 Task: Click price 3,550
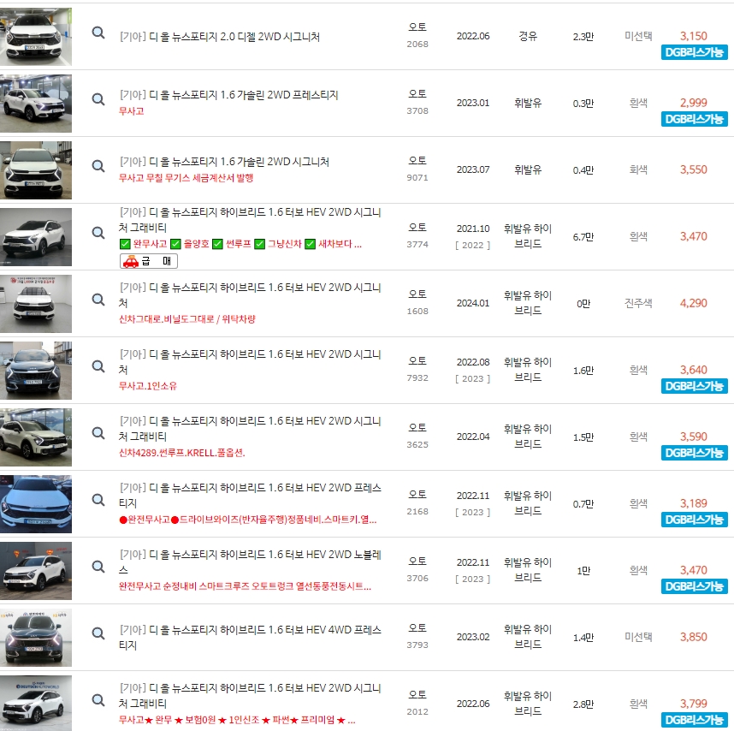[693, 169]
